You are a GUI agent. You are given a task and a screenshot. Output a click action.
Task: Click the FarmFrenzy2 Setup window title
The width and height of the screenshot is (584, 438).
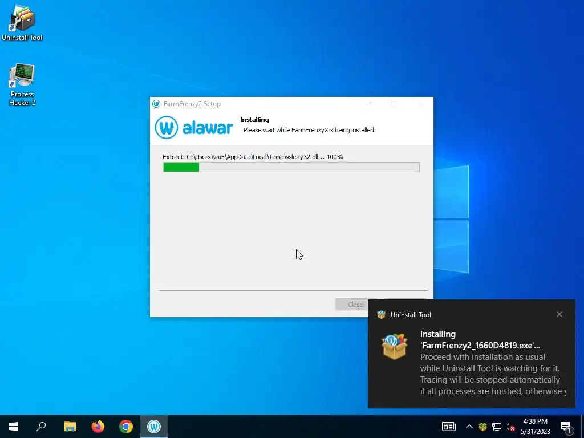[x=192, y=104]
